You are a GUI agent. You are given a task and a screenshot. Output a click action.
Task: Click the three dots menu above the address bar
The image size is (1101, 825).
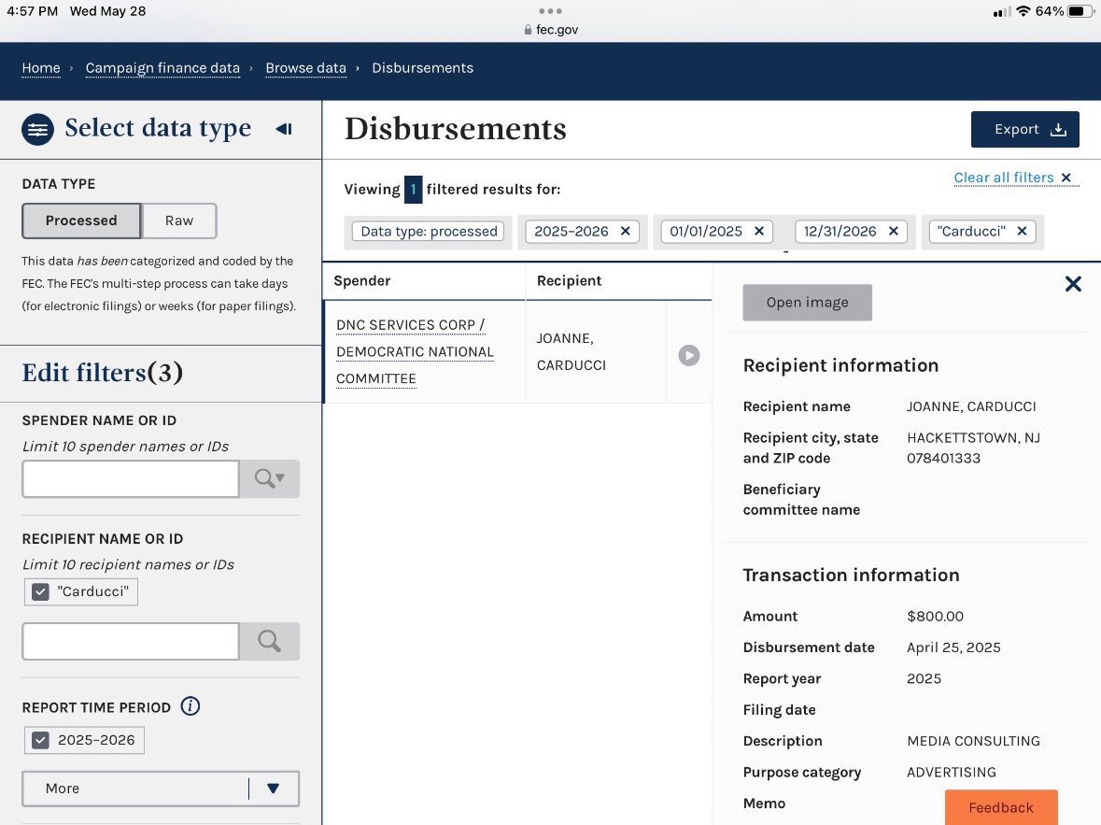(550, 10)
